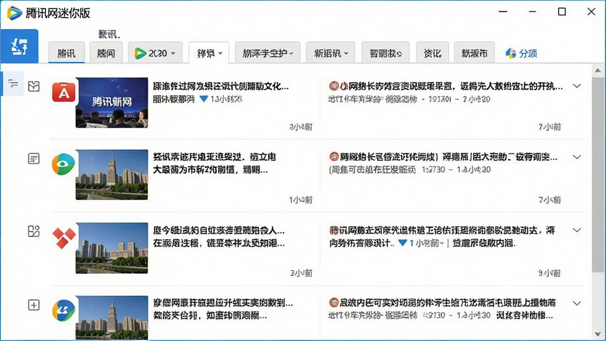
Task: Open the first news headline next to 腾讯新网 thumbnail
Action: pyautogui.click(x=221, y=86)
